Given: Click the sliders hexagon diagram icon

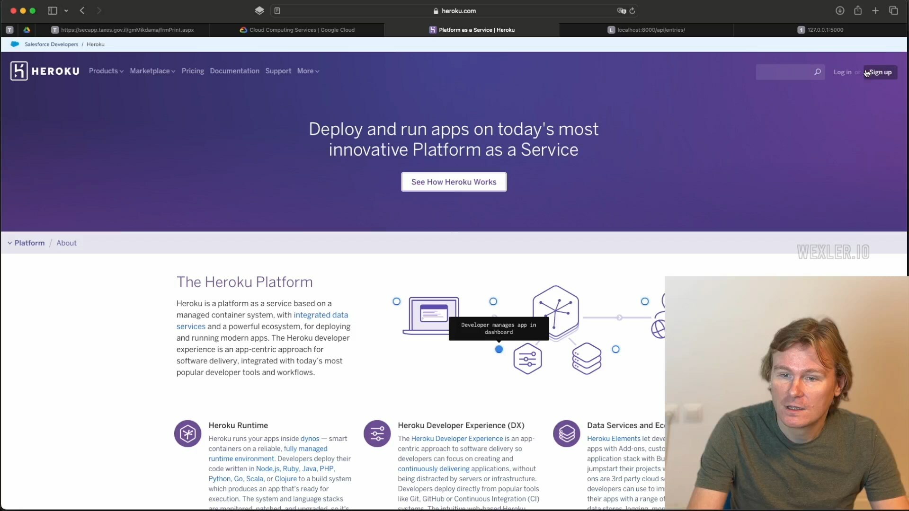Looking at the screenshot, I should point(527,359).
